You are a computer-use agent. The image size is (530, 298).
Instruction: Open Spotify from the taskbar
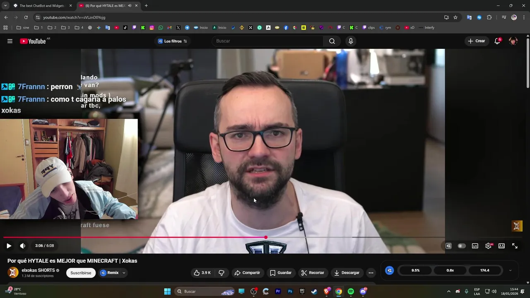coord(351,291)
